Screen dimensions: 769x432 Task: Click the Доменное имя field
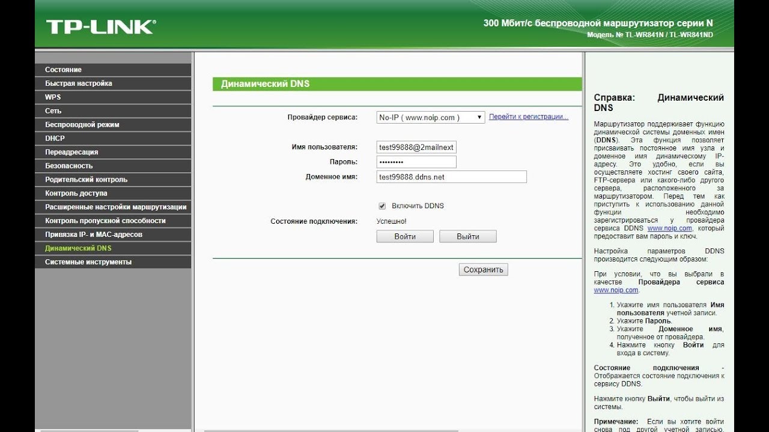pyautogui.click(x=452, y=177)
